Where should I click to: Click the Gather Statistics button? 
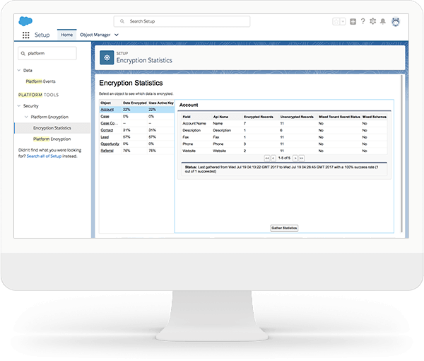pos(284,228)
